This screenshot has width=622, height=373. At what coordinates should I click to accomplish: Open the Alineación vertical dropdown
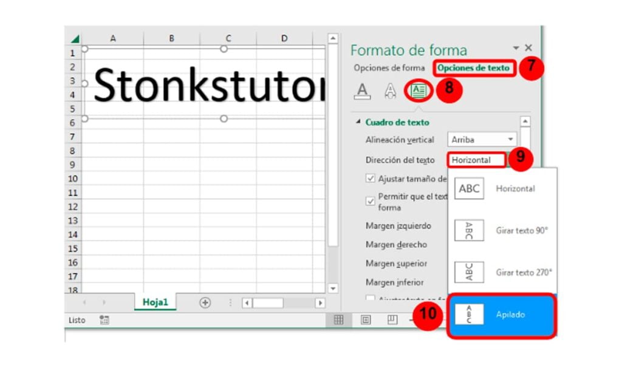click(482, 140)
